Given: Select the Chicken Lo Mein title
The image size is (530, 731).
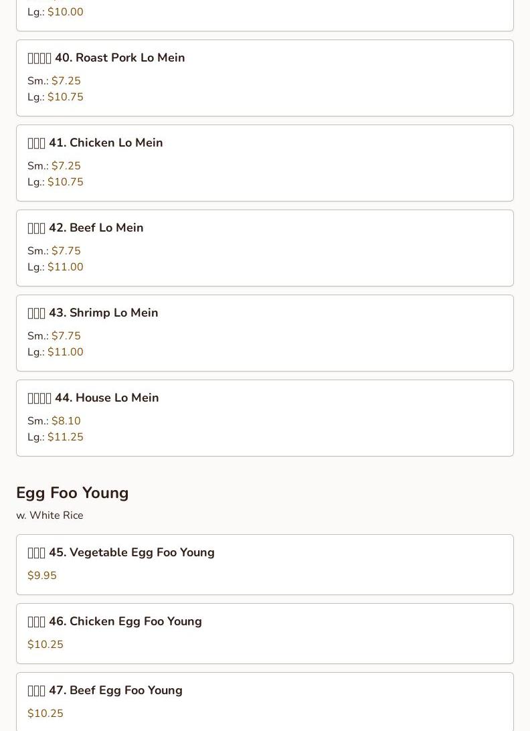Looking at the screenshot, I should click(95, 143).
